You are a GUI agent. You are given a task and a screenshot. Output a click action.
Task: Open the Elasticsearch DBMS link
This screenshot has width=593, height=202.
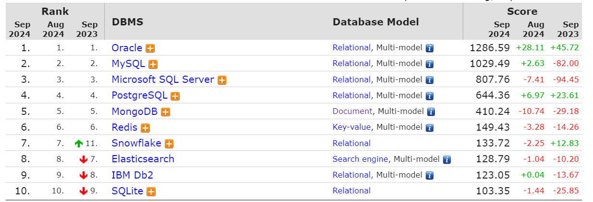pos(143,159)
